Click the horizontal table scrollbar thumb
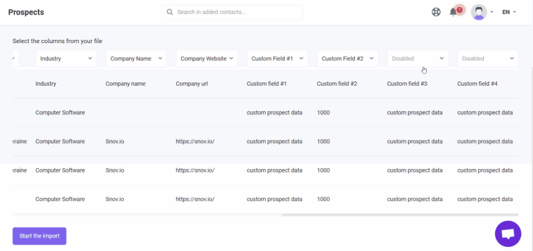This screenshot has width=533, height=251. point(400,215)
